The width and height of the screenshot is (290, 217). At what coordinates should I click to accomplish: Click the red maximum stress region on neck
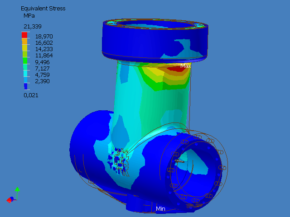[x=177, y=69]
